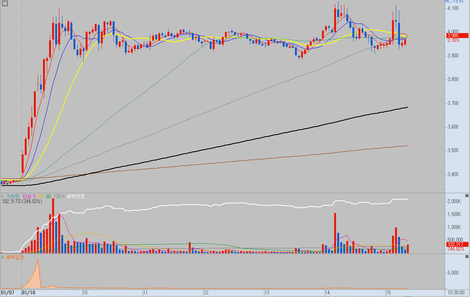The image size is (470, 297).
Task: Click the 3,700 price axis label
Action: point(453,103)
